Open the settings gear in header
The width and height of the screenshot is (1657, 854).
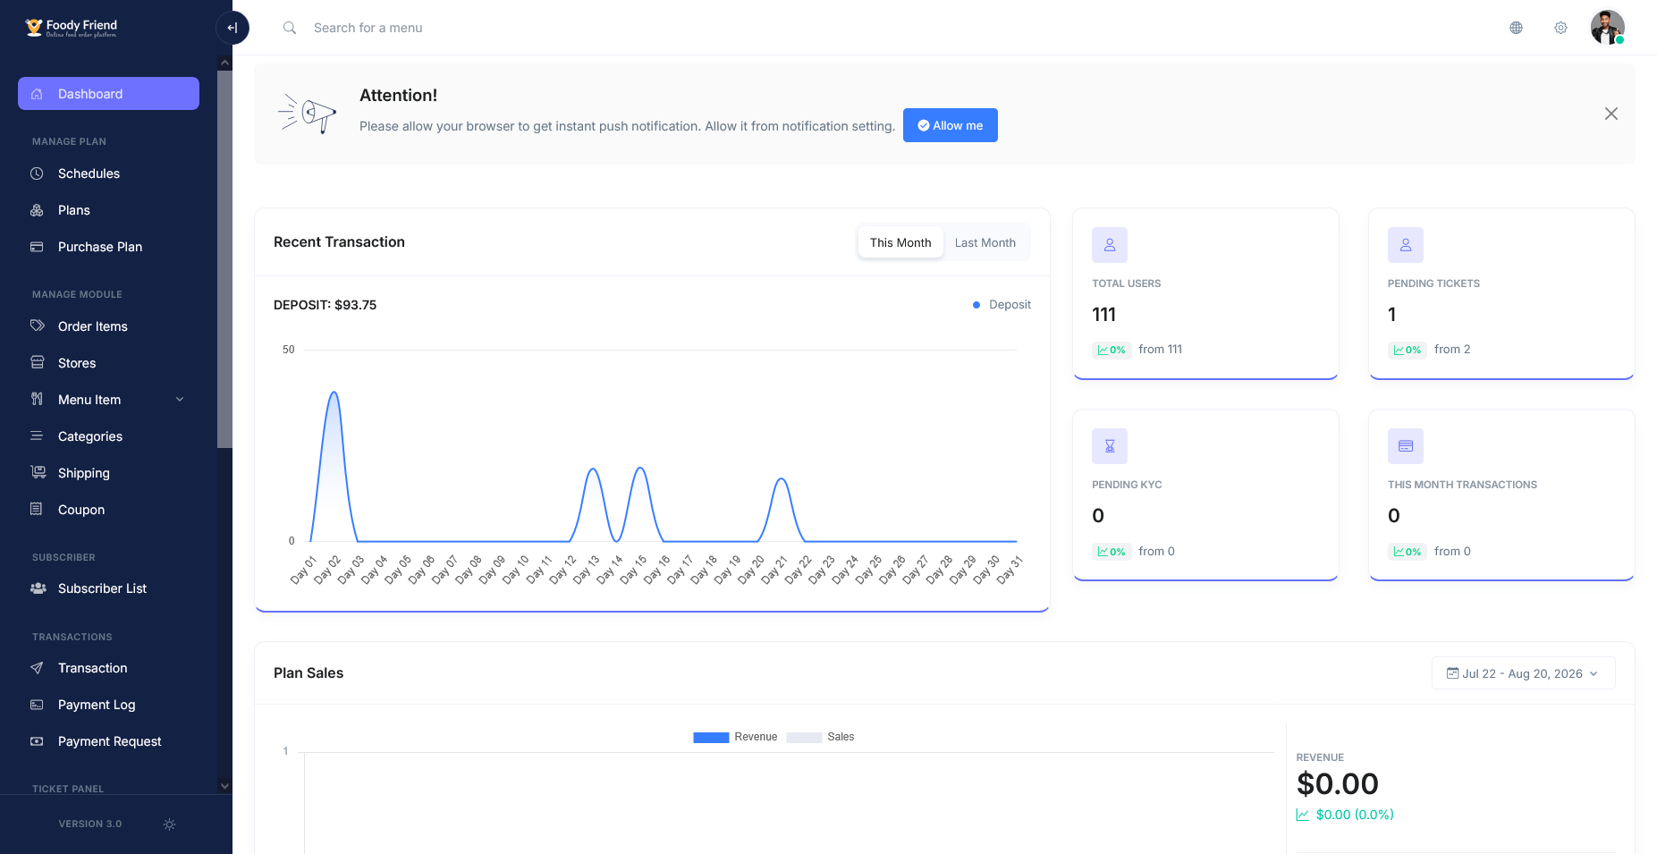(x=1560, y=28)
